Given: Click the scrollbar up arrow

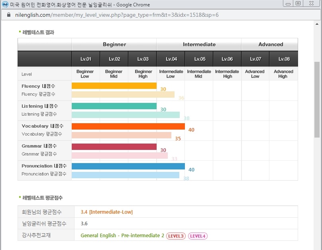Looking at the screenshot, I should click(317, 24).
